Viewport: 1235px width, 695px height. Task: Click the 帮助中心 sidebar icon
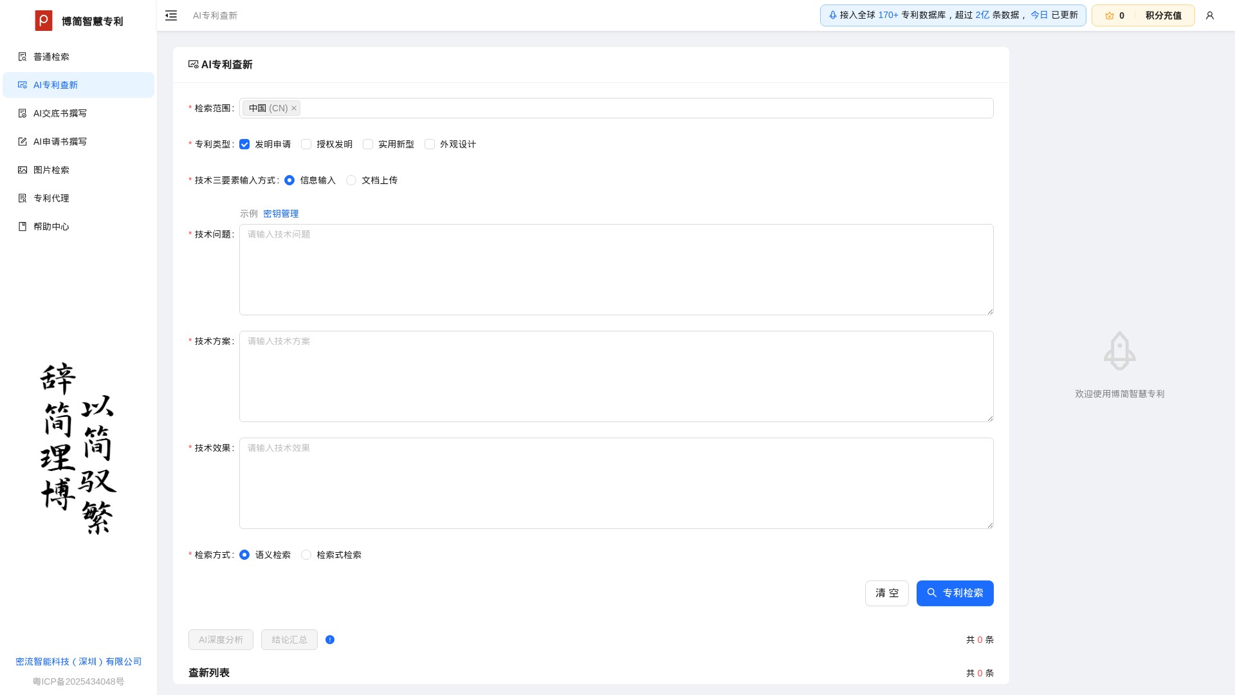[23, 227]
